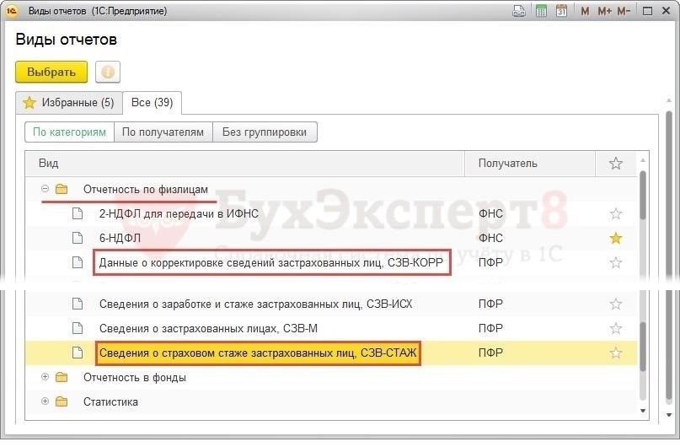Click the 1C application logo icon

(x=12, y=11)
